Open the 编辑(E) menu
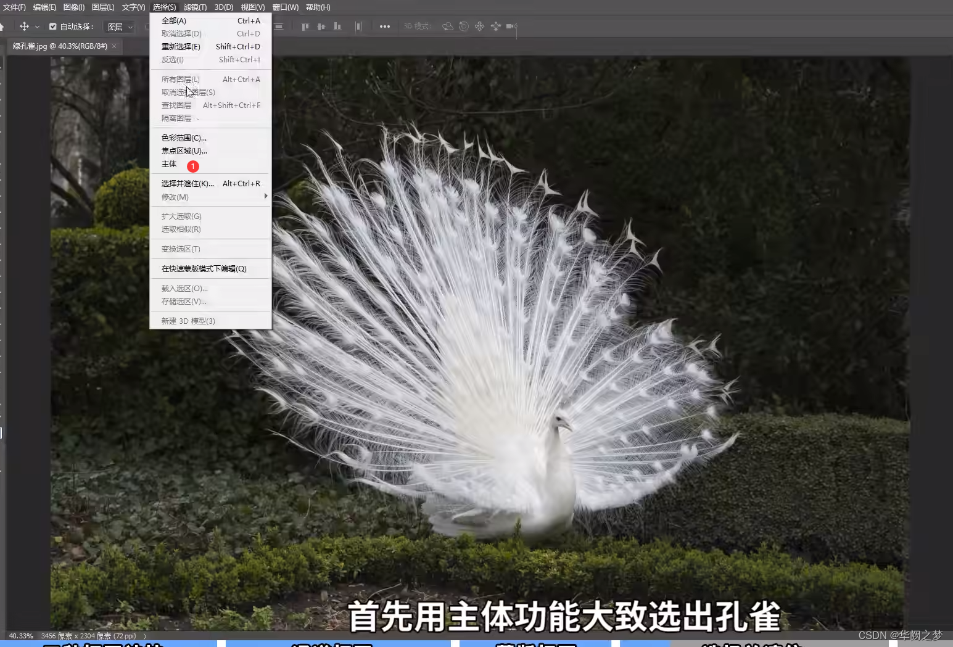This screenshot has width=953, height=647. (x=44, y=7)
